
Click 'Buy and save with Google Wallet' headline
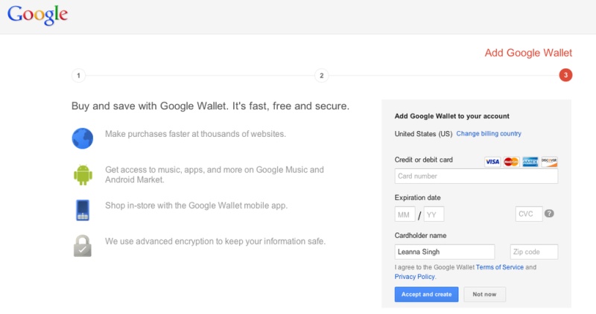[210, 106]
